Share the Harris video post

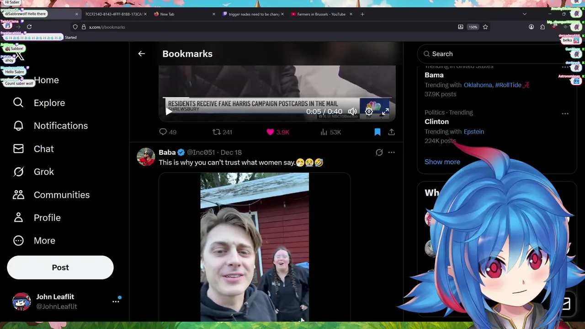tap(392, 132)
